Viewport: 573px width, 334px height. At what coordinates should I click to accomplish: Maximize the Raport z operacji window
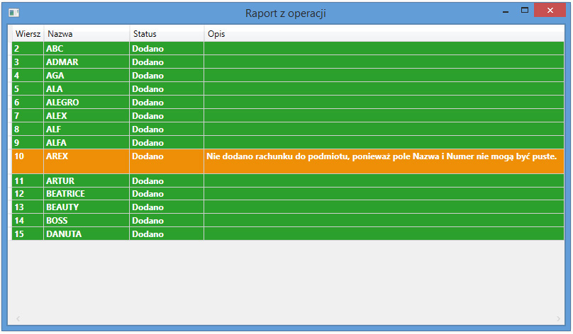[525, 11]
